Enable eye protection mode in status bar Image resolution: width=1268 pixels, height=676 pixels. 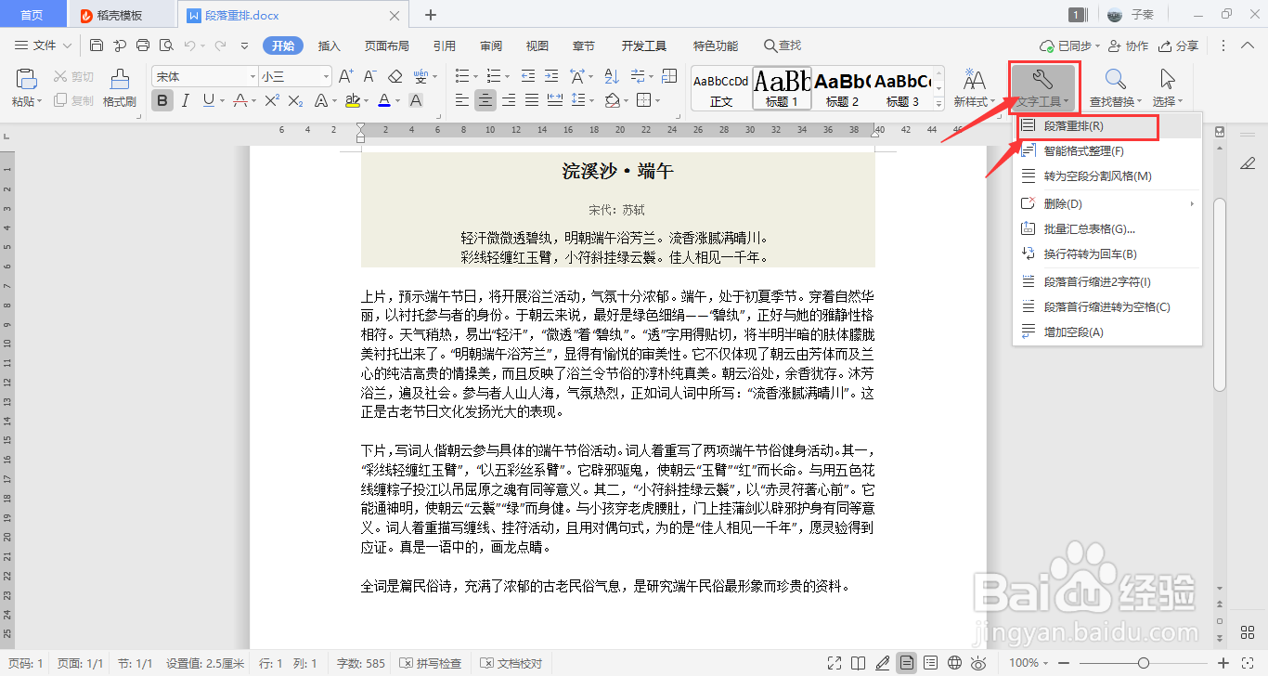(978, 663)
